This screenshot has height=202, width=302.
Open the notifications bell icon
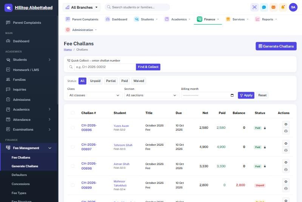click(283, 7)
